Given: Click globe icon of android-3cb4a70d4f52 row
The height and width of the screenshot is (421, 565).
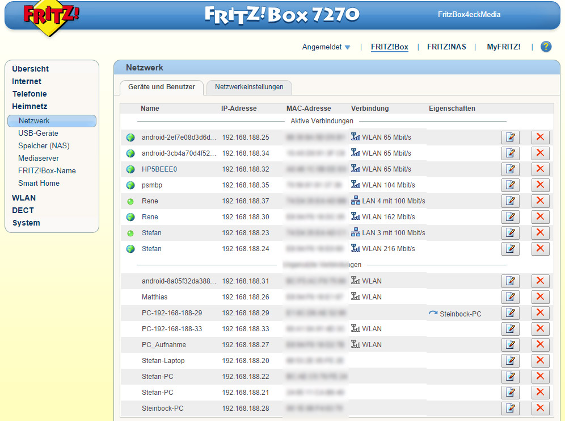Looking at the screenshot, I should [x=130, y=153].
